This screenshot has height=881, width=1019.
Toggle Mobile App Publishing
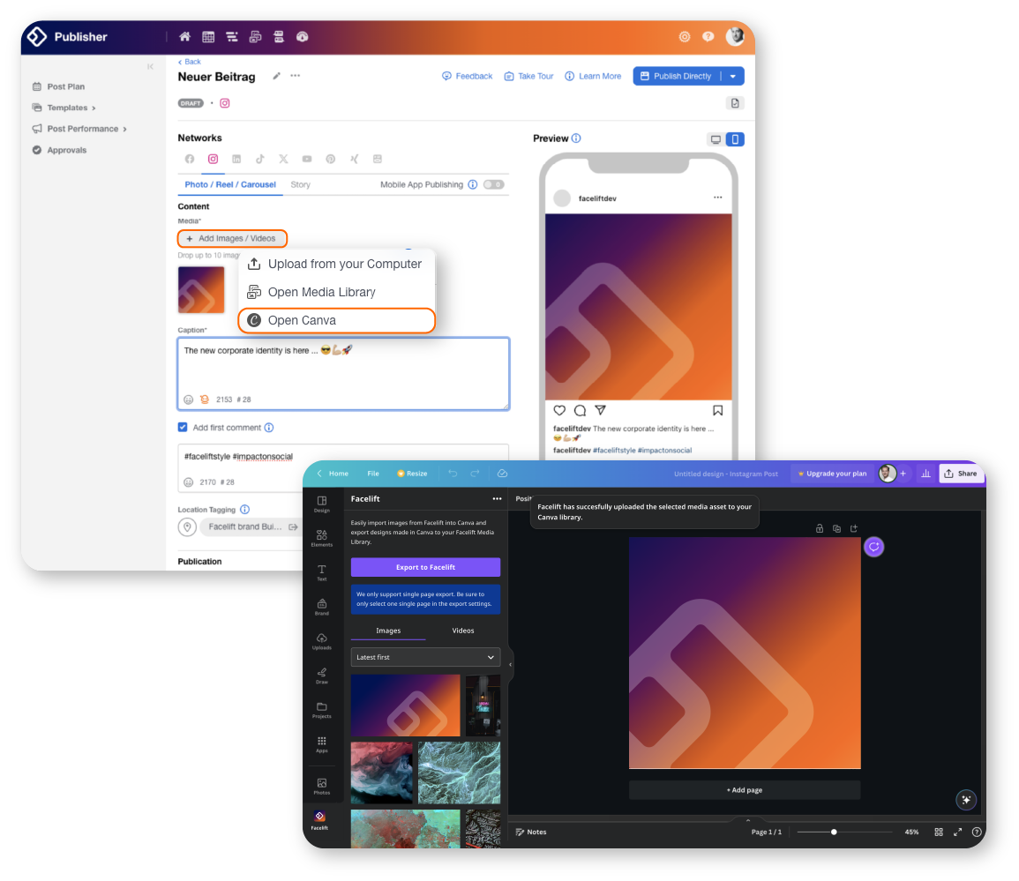coord(493,184)
